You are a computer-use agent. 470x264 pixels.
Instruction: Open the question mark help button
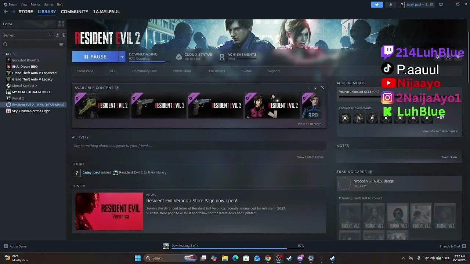pyautogui.click(x=402, y=4)
